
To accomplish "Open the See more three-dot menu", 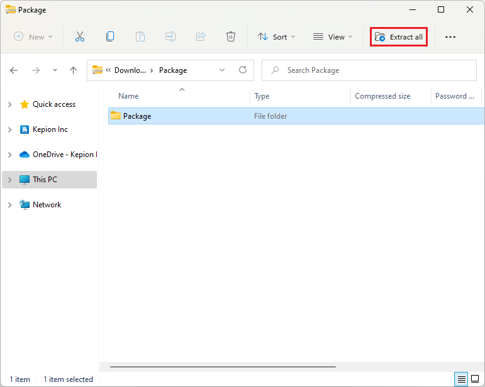I will pyautogui.click(x=450, y=37).
